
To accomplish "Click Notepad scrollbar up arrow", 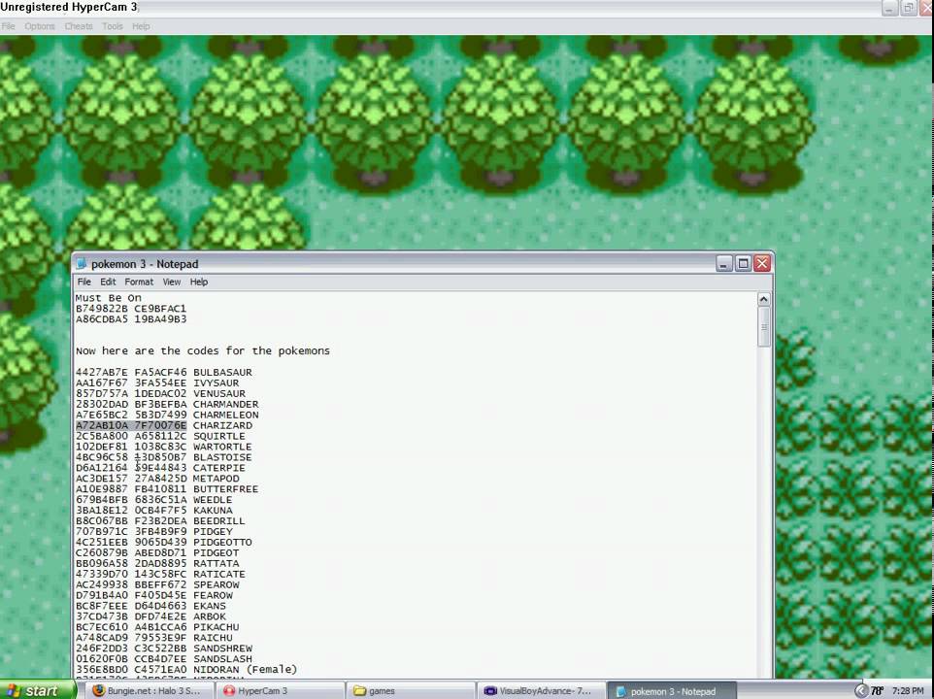I will 764,299.
